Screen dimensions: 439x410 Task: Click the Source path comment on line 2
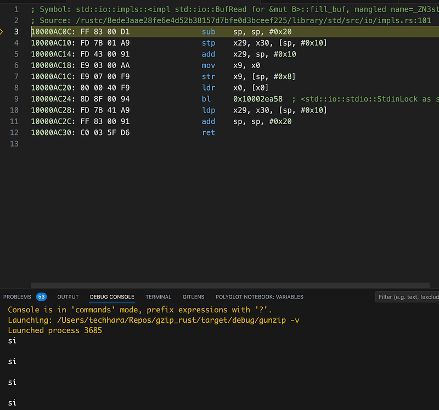(x=230, y=21)
